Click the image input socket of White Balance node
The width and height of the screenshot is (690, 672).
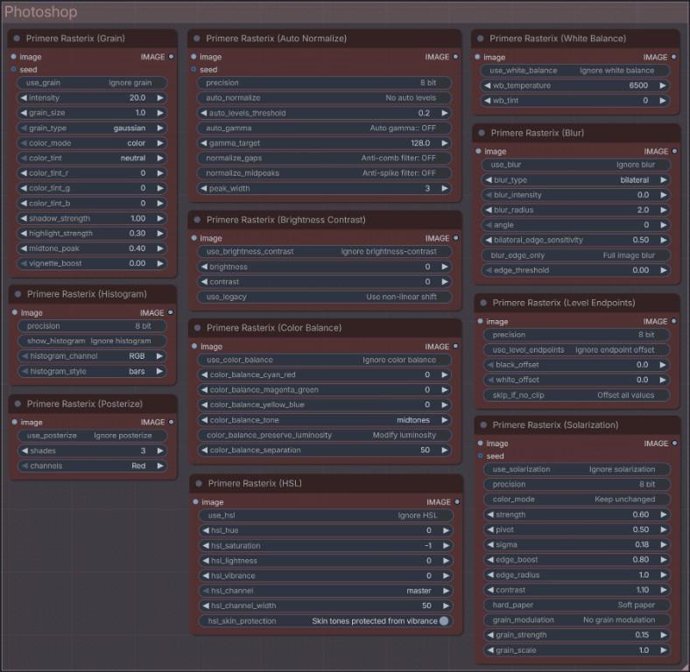pos(477,57)
